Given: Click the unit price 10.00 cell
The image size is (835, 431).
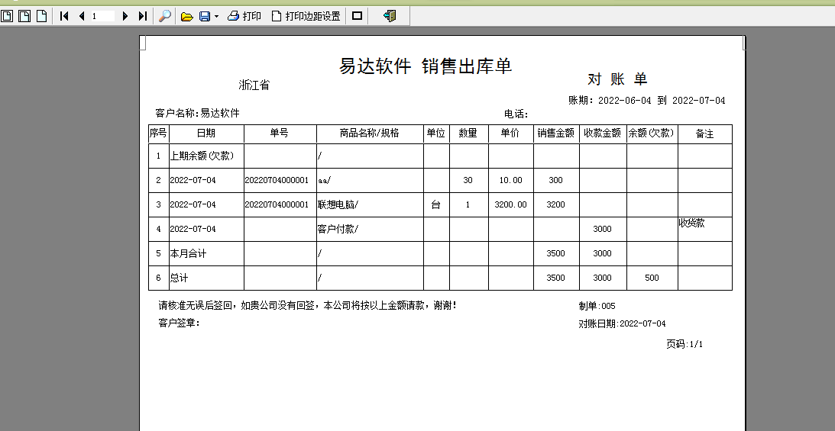Looking at the screenshot, I should [510, 180].
